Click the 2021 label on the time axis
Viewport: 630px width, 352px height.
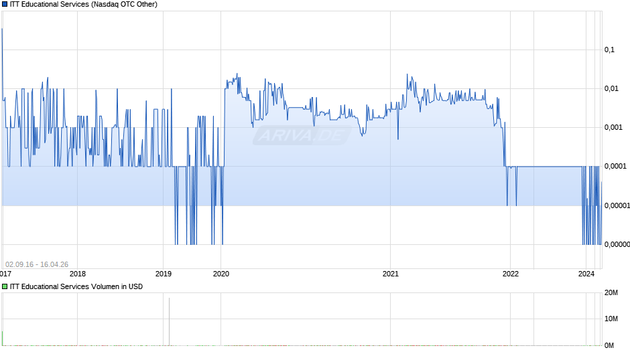[x=391, y=274]
